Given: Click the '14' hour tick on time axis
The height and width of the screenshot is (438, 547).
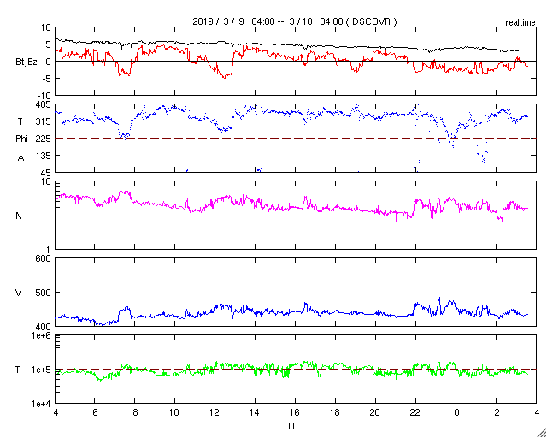Looking at the screenshot, I should 256,412.
